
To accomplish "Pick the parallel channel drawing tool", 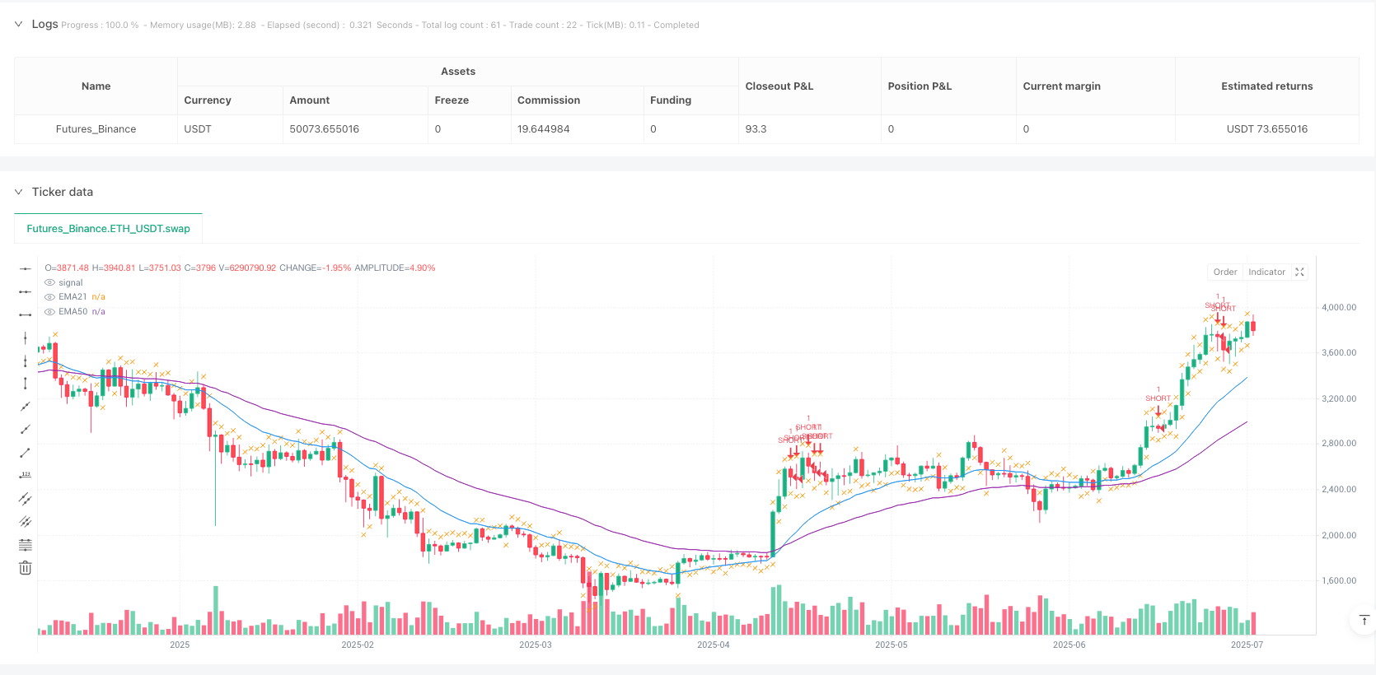I will [26, 499].
